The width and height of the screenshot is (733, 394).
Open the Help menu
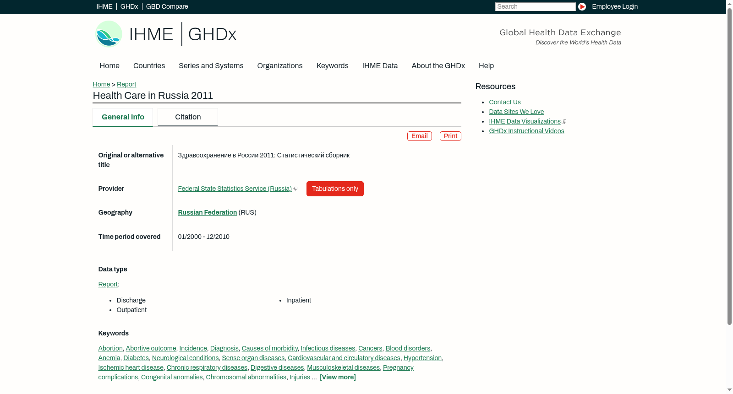(486, 66)
